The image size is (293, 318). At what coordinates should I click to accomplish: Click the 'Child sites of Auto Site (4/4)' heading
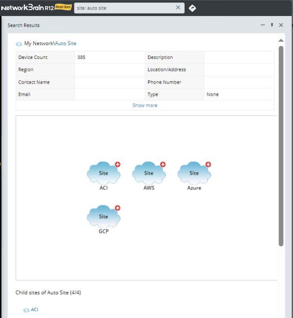tap(48, 293)
